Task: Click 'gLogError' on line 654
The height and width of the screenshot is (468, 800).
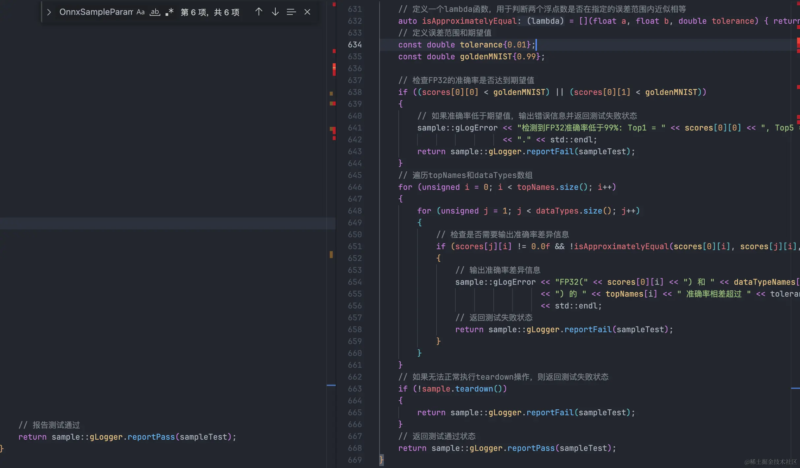Action: [514, 282]
